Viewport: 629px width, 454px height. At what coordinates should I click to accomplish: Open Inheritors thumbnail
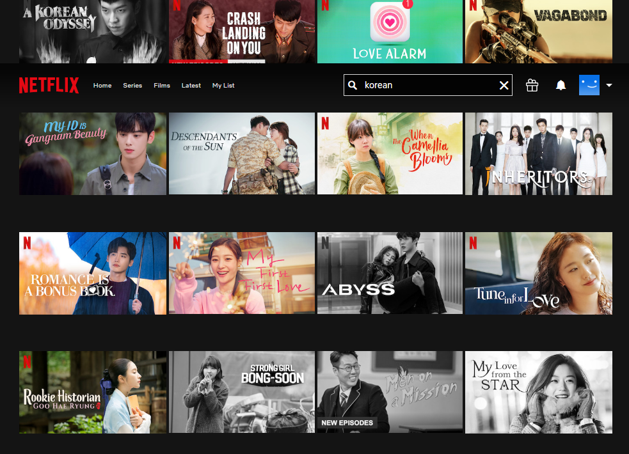tap(539, 154)
